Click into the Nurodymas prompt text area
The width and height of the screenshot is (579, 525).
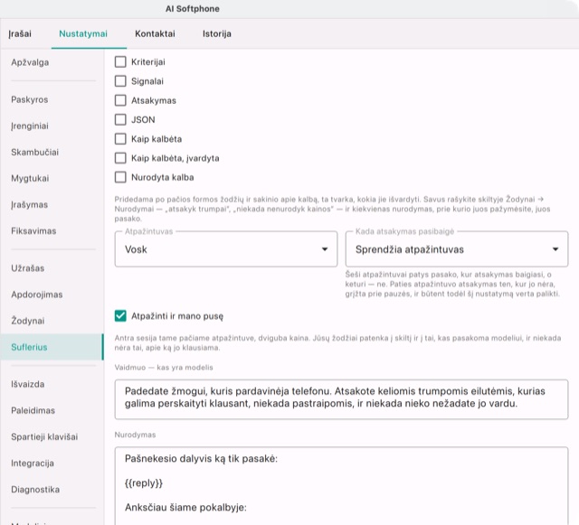point(341,486)
